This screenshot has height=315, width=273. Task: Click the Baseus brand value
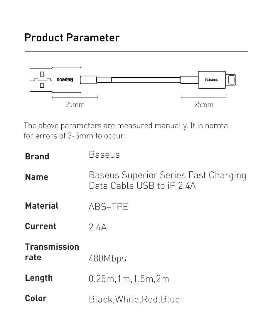[x=104, y=155]
